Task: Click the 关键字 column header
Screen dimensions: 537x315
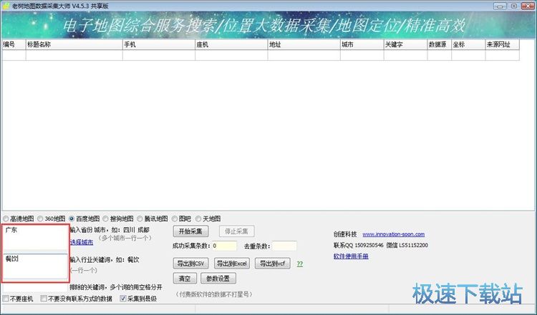Action: (x=405, y=44)
